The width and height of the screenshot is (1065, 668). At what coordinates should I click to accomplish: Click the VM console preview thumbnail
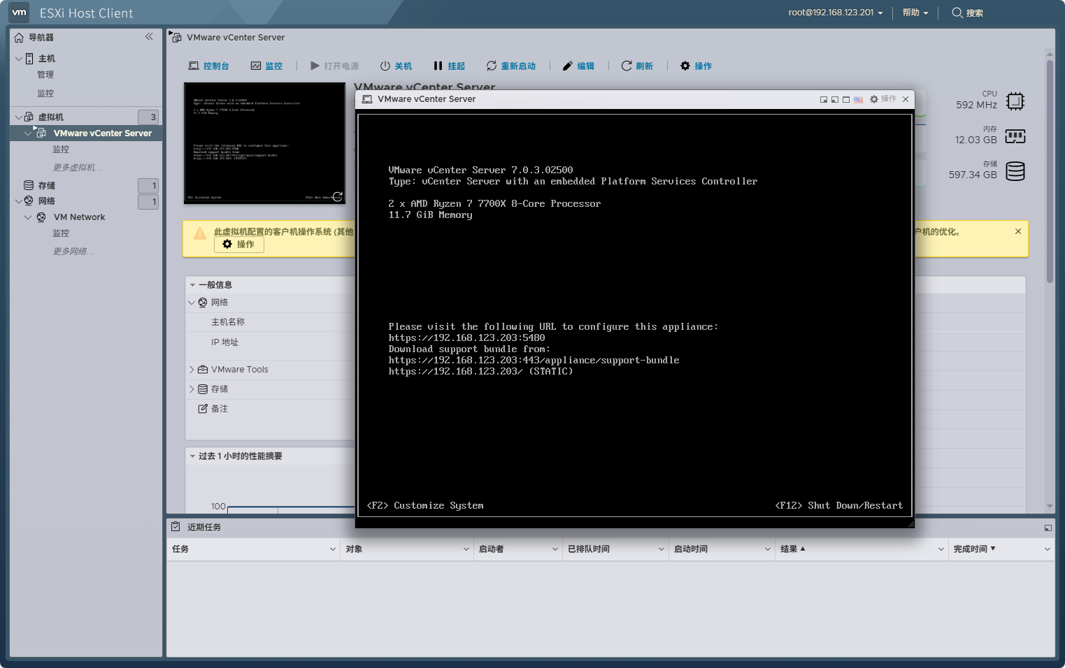[264, 143]
